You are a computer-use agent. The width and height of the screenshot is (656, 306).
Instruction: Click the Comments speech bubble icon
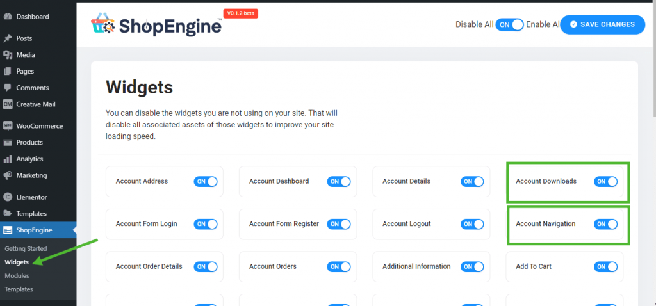(8, 88)
